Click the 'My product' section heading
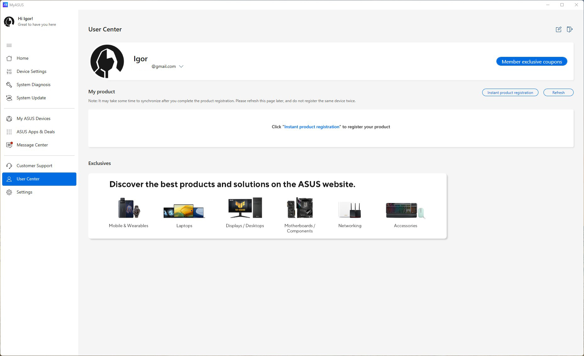 point(102,91)
